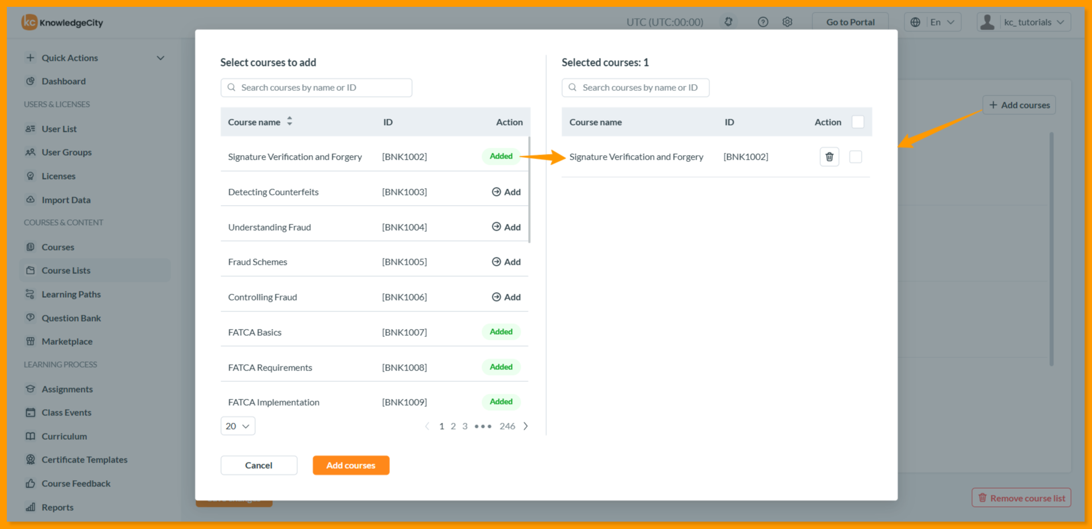Click Go to Portal button
The height and width of the screenshot is (529, 1092).
(850, 22)
